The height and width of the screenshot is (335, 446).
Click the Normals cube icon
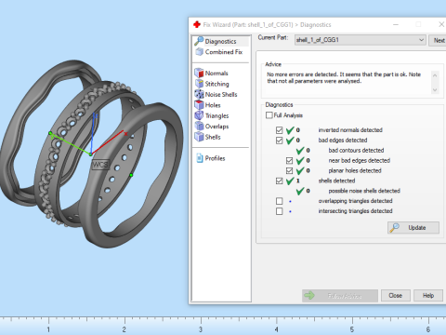(199, 73)
